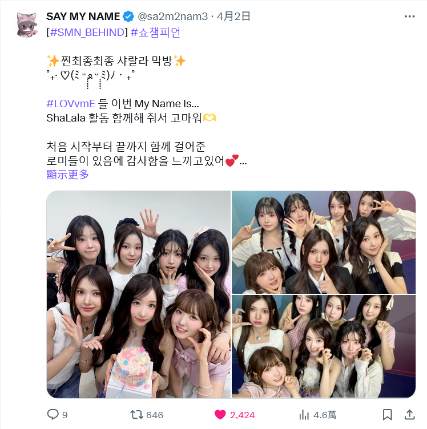
Task: Expand tweet with 顯示更多 link
Action: (67, 175)
